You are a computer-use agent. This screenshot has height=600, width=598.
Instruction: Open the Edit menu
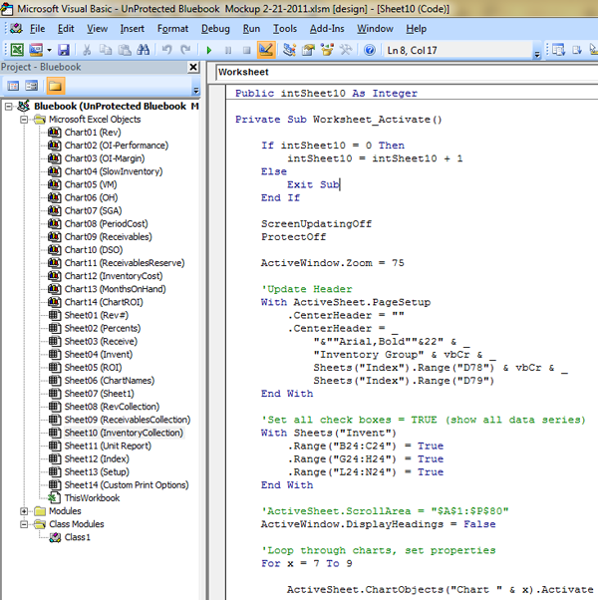[66, 29]
